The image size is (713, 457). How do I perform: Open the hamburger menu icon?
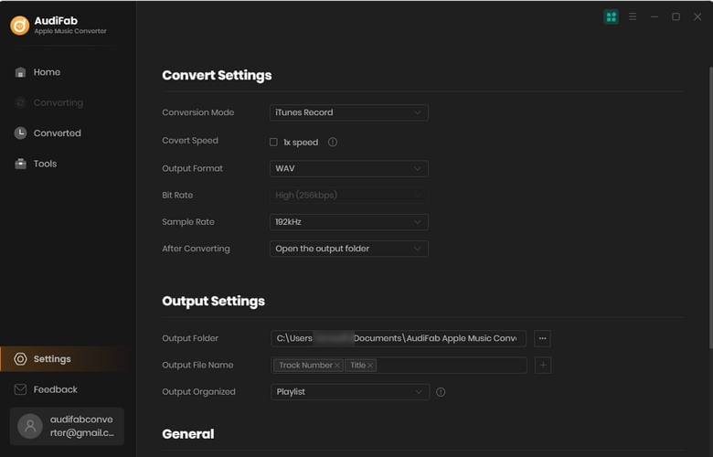pos(633,16)
